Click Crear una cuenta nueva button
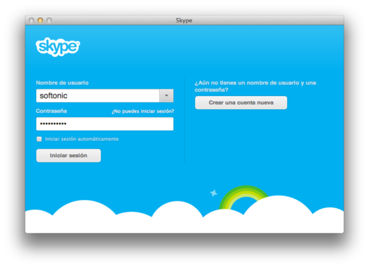The width and height of the screenshot is (369, 268). [241, 102]
